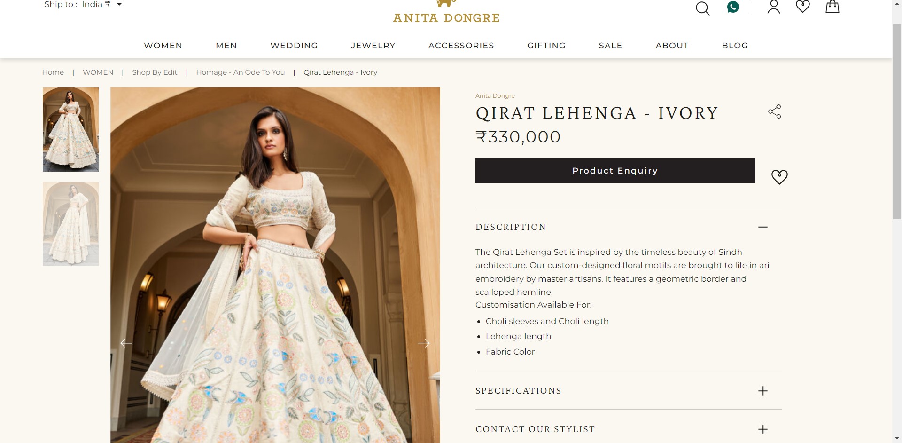
Task: Open the shopping bag icon
Action: 832,7
